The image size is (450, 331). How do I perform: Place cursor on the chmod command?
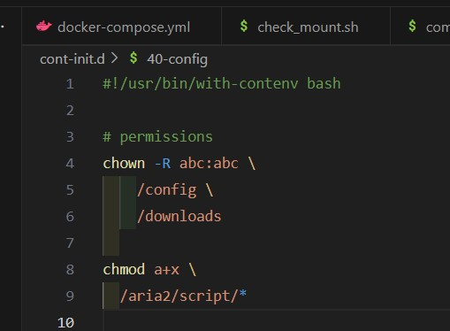pyautogui.click(x=124, y=269)
